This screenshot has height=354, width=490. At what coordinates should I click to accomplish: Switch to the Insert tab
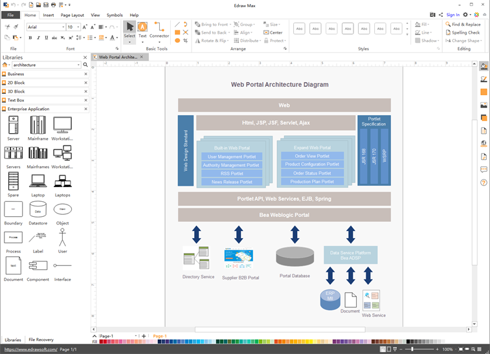click(x=49, y=15)
